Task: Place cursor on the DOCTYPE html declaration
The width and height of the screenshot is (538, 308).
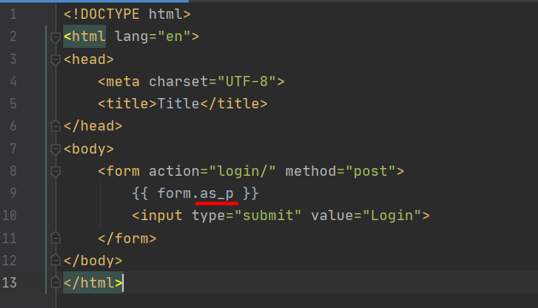Action: click(127, 15)
